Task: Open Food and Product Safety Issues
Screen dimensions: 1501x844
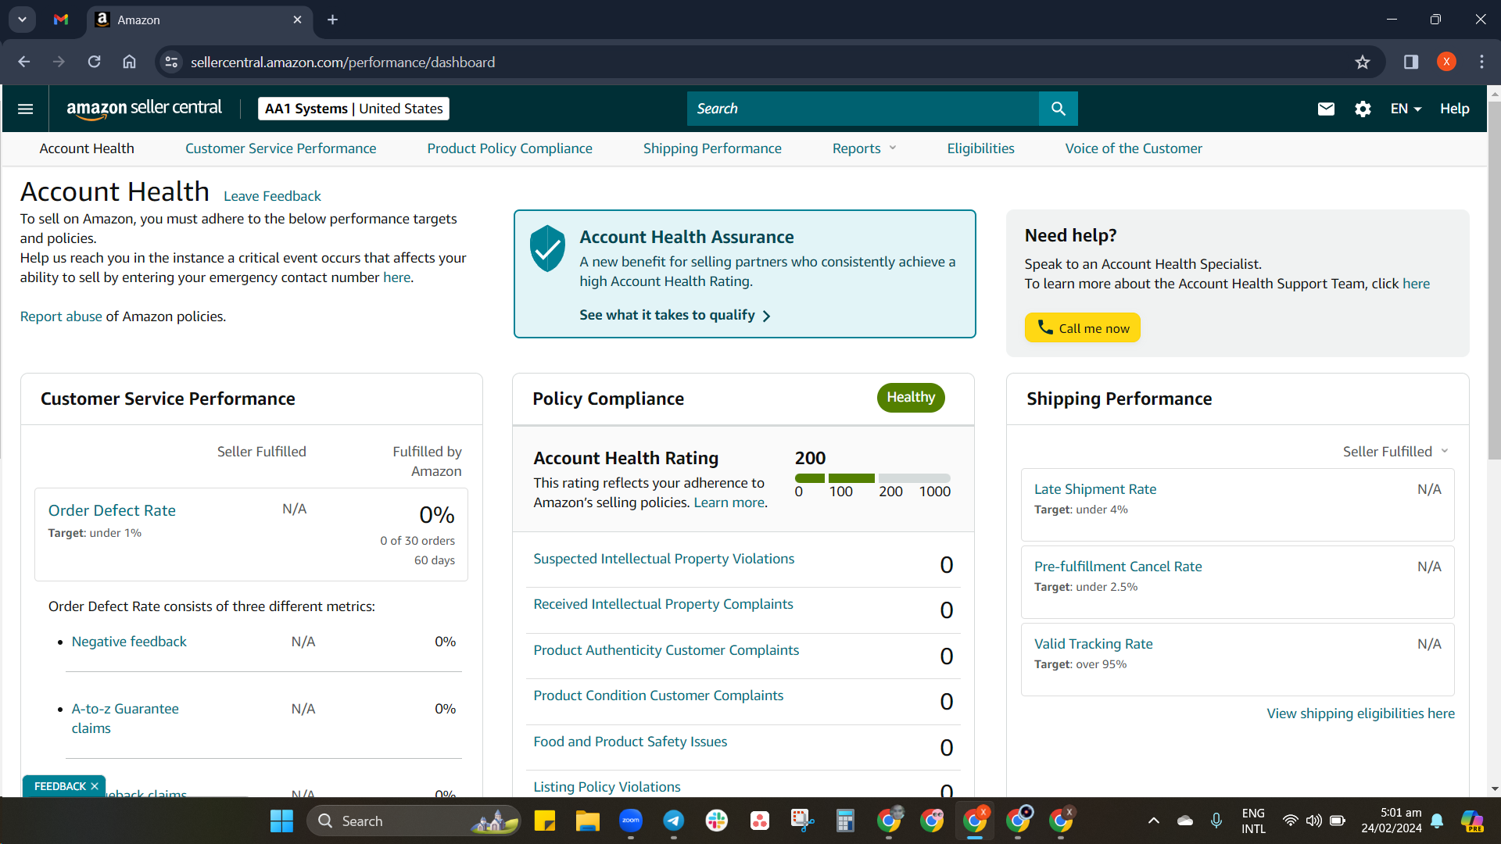Action: click(630, 742)
